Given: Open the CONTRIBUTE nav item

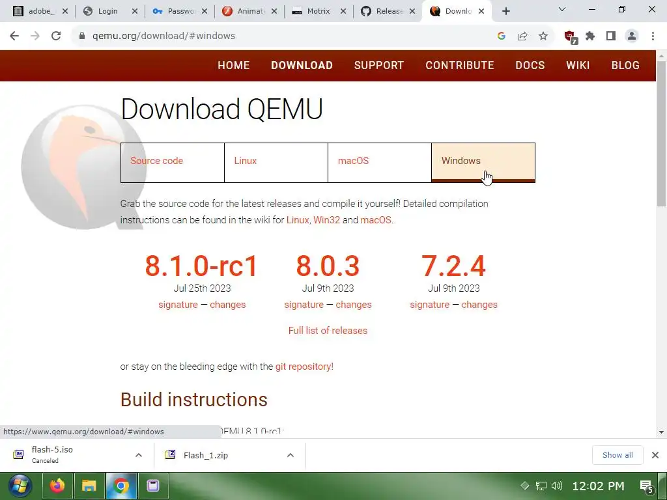Looking at the screenshot, I should (459, 65).
